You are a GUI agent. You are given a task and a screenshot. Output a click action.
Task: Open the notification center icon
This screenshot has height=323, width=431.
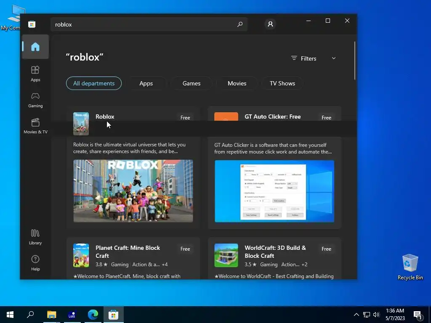click(x=418, y=315)
